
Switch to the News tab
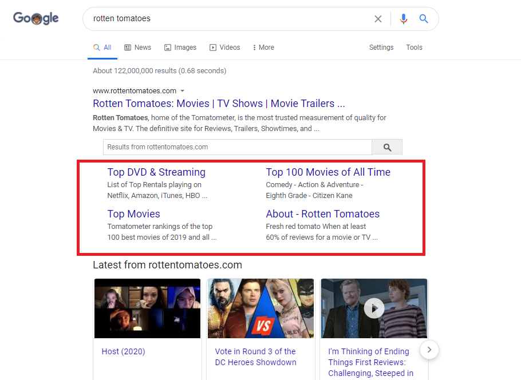tap(137, 47)
